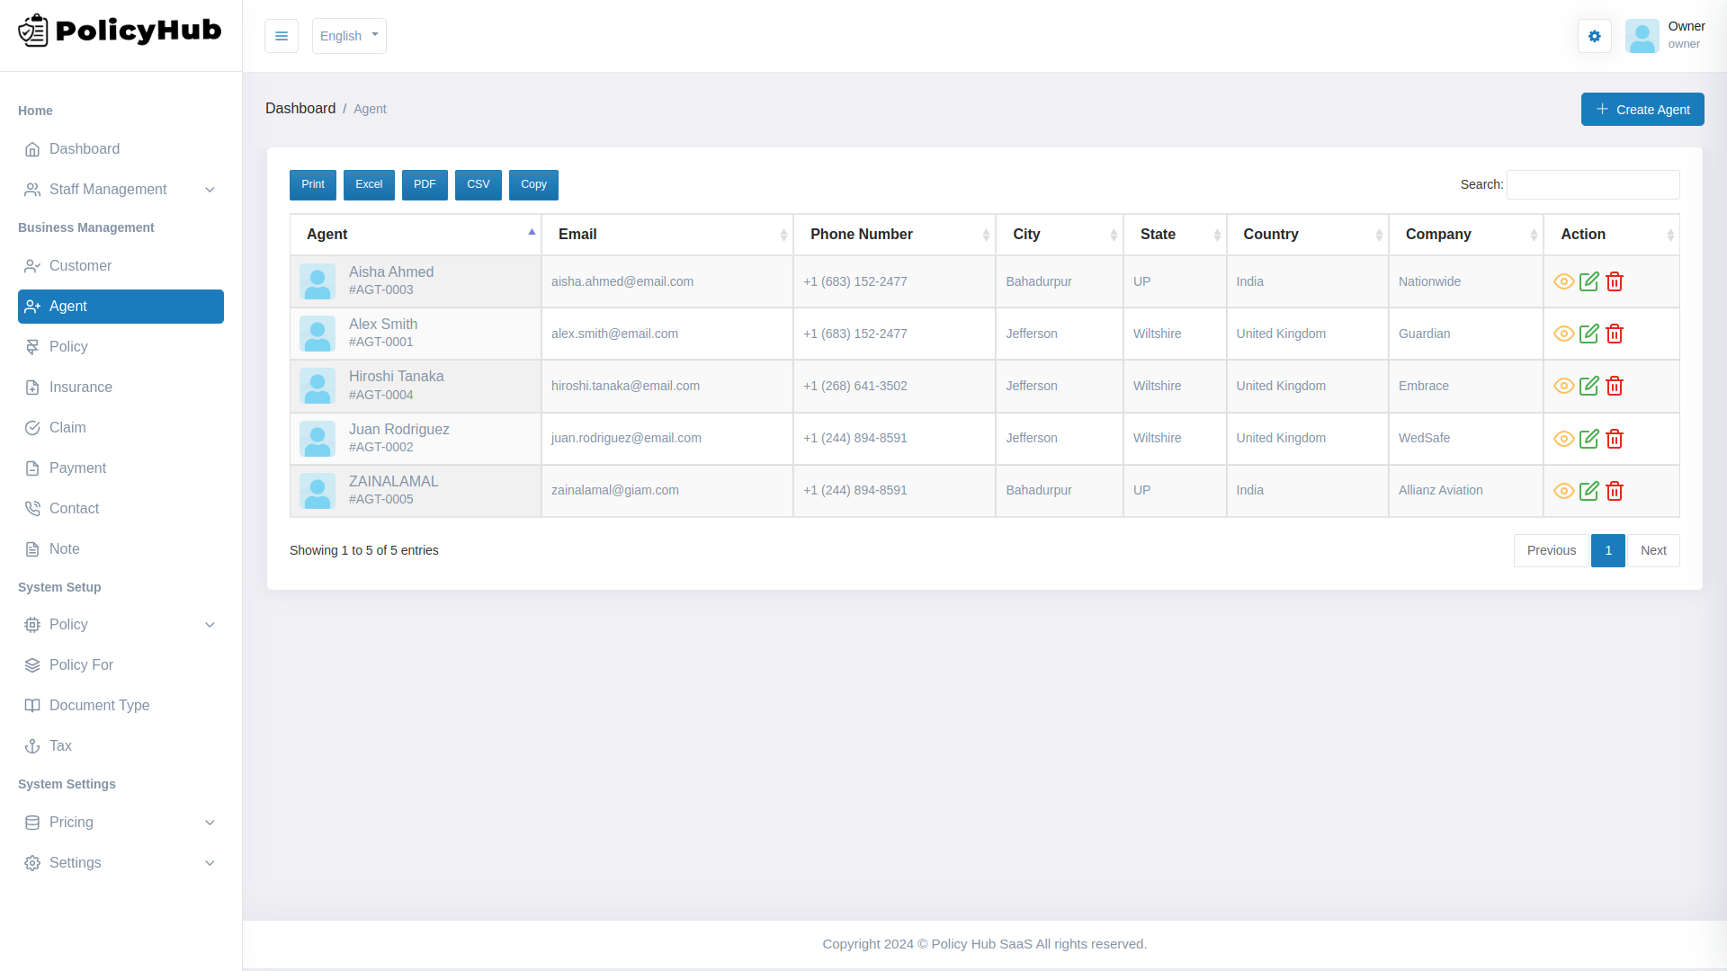Open Contact via phone icon

point(32,508)
